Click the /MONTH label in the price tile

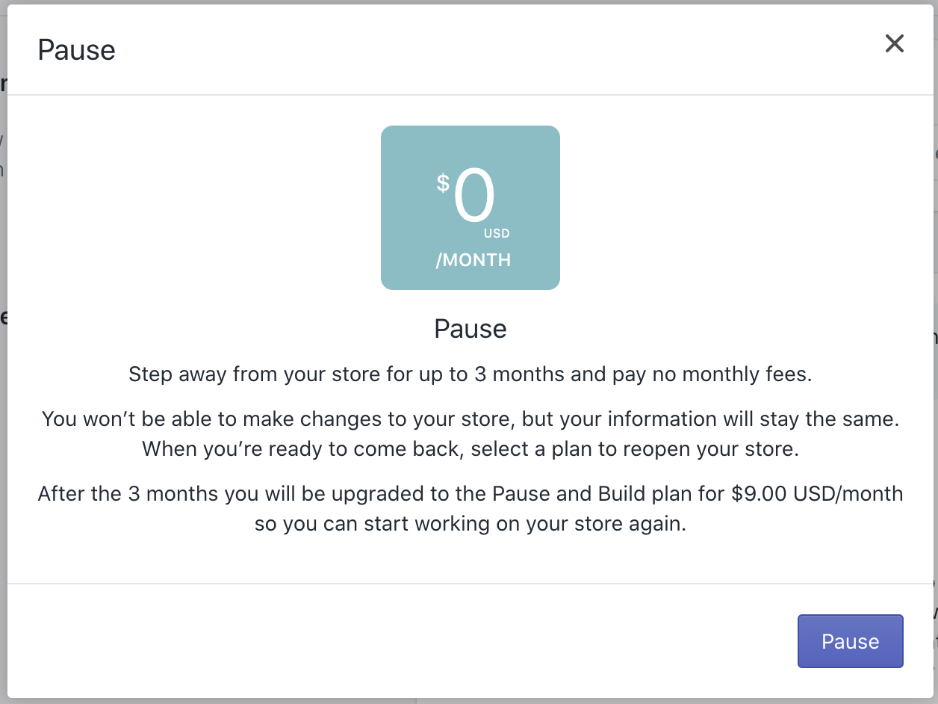[473, 260]
